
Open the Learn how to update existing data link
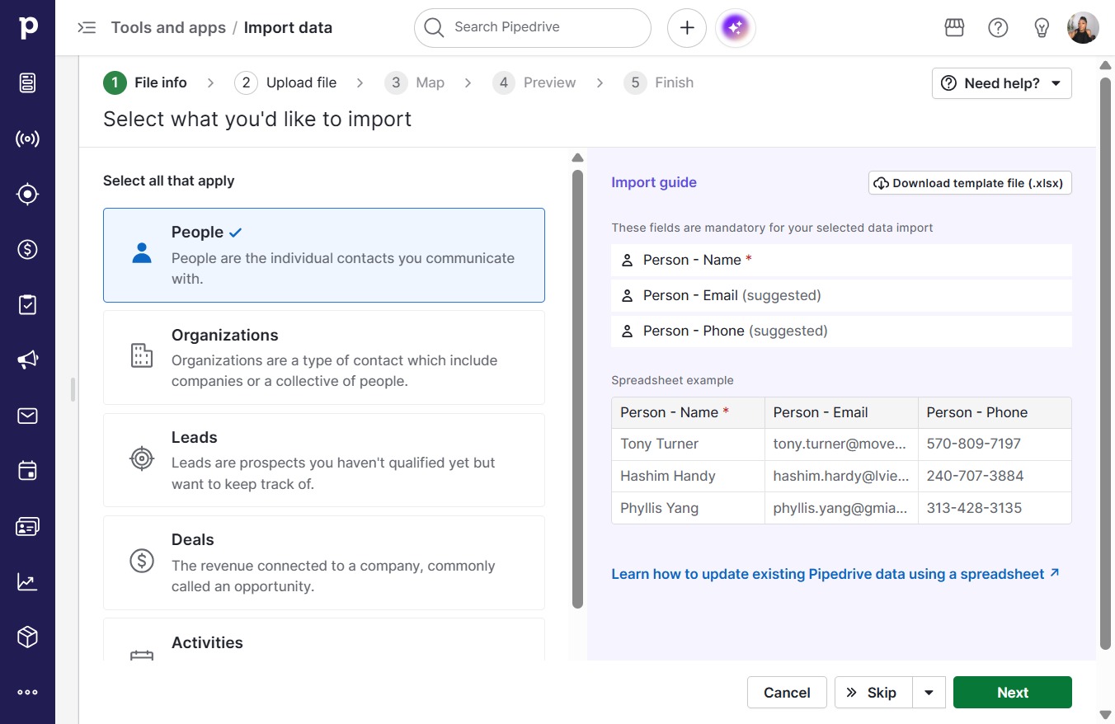coord(835,574)
